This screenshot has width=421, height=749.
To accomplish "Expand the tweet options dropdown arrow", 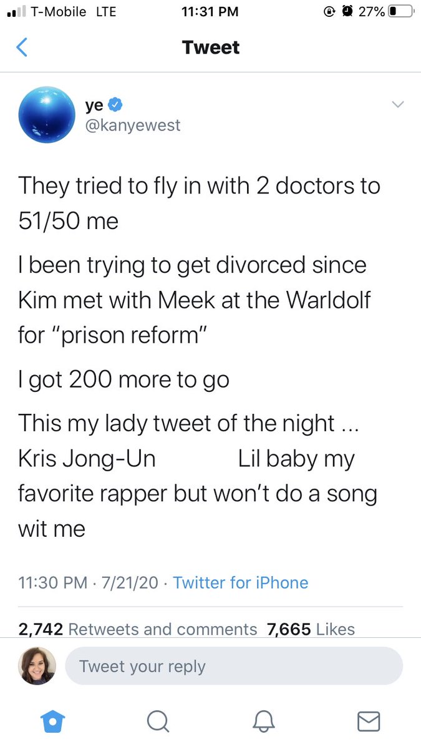I will click(397, 104).
